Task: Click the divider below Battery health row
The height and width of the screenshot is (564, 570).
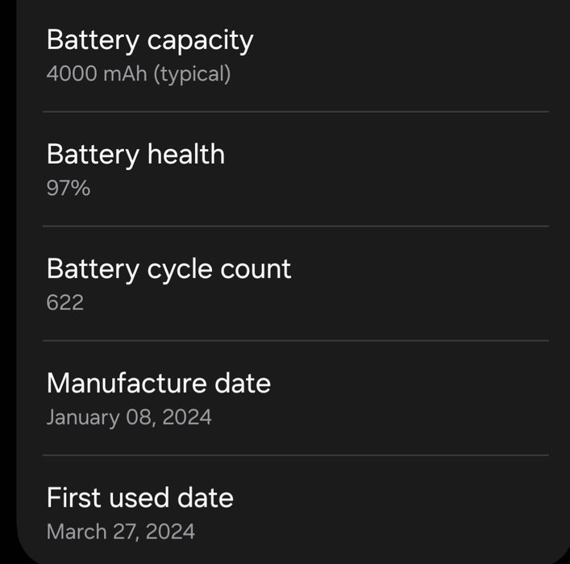Action: pyautogui.click(x=295, y=226)
